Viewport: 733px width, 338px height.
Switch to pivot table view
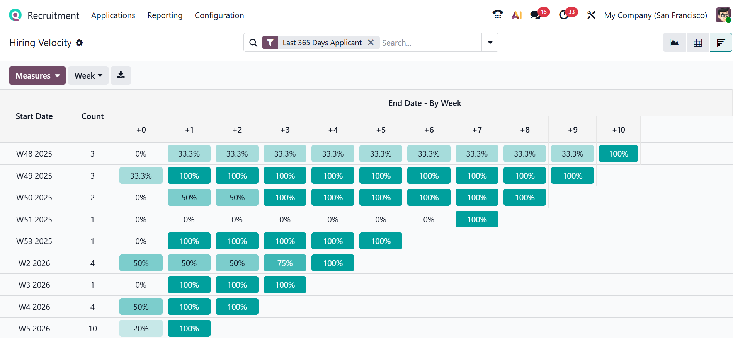pos(698,43)
